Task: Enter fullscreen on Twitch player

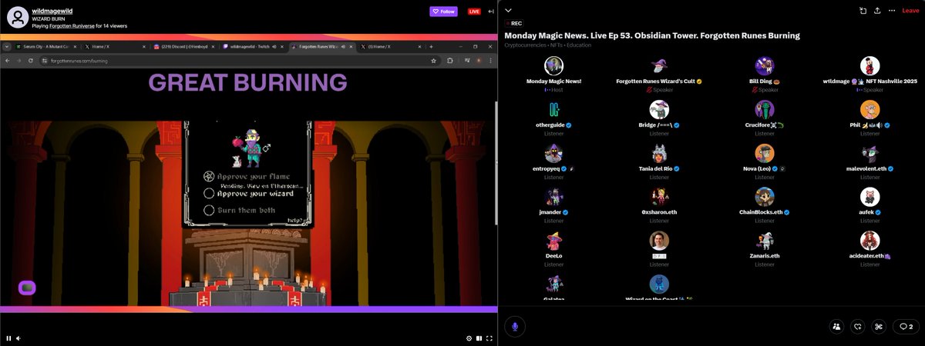Action: pos(489,338)
